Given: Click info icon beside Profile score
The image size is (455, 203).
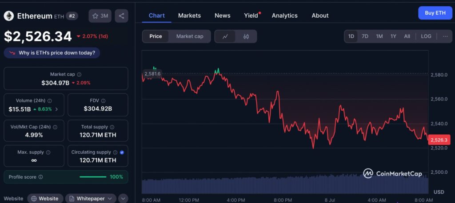Looking at the screenshot, I should pyautogui.click(x=40, y=177).
